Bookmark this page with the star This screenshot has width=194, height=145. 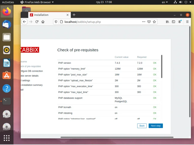pos(154,22)
